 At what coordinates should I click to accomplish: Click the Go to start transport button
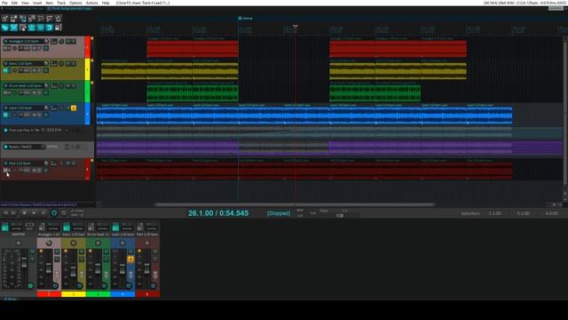pyautogui.click(x=5, y=213)
